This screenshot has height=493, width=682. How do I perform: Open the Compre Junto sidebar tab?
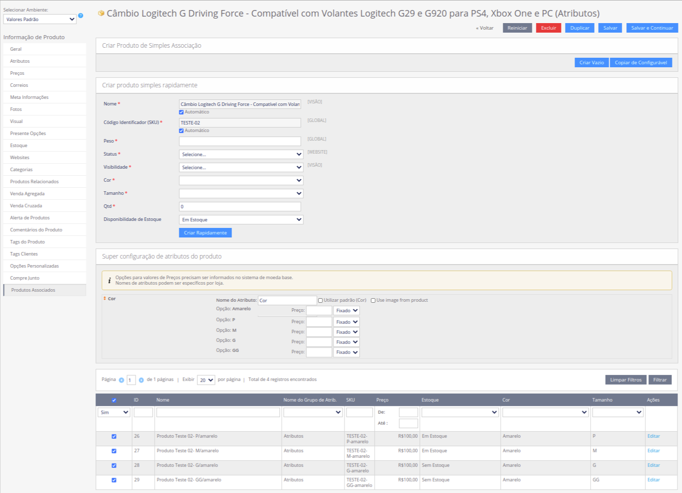(x=45, y=278)
